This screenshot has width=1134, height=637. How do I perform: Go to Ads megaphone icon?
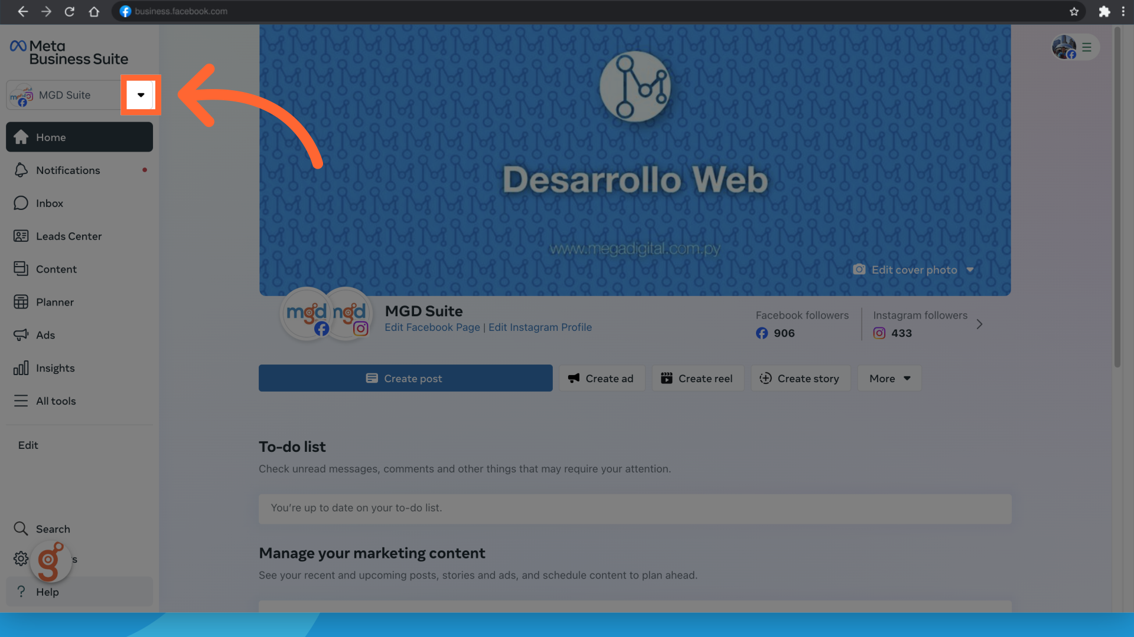pos(21,335)
